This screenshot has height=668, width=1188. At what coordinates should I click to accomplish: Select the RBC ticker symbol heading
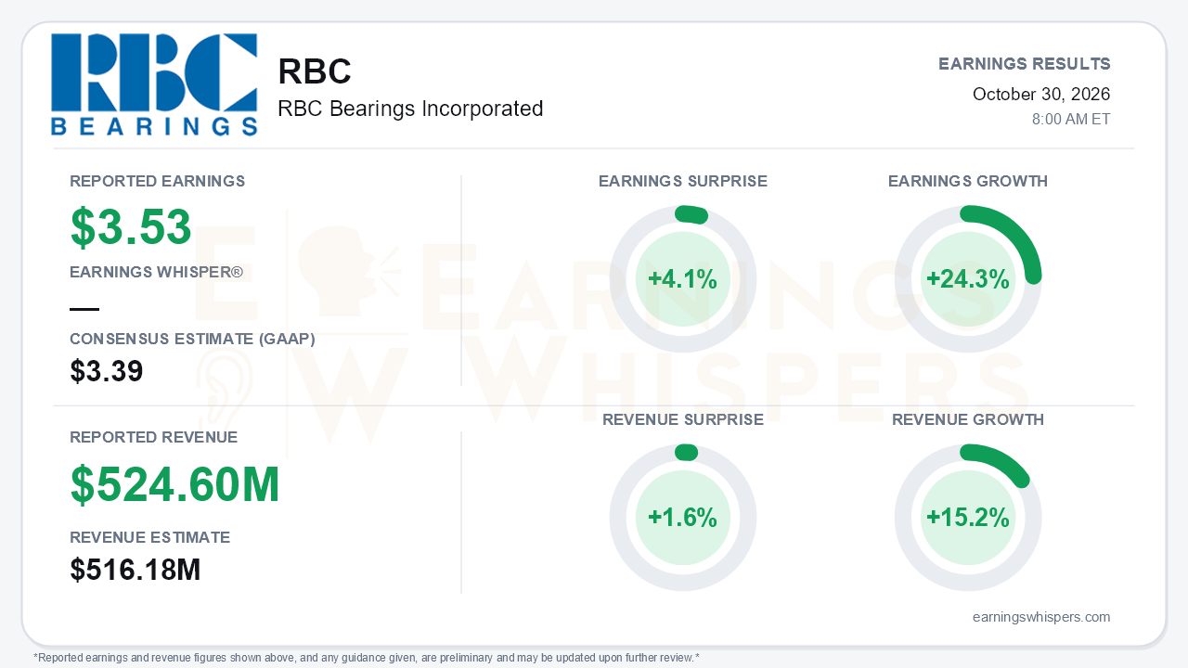tap(315, 72)
